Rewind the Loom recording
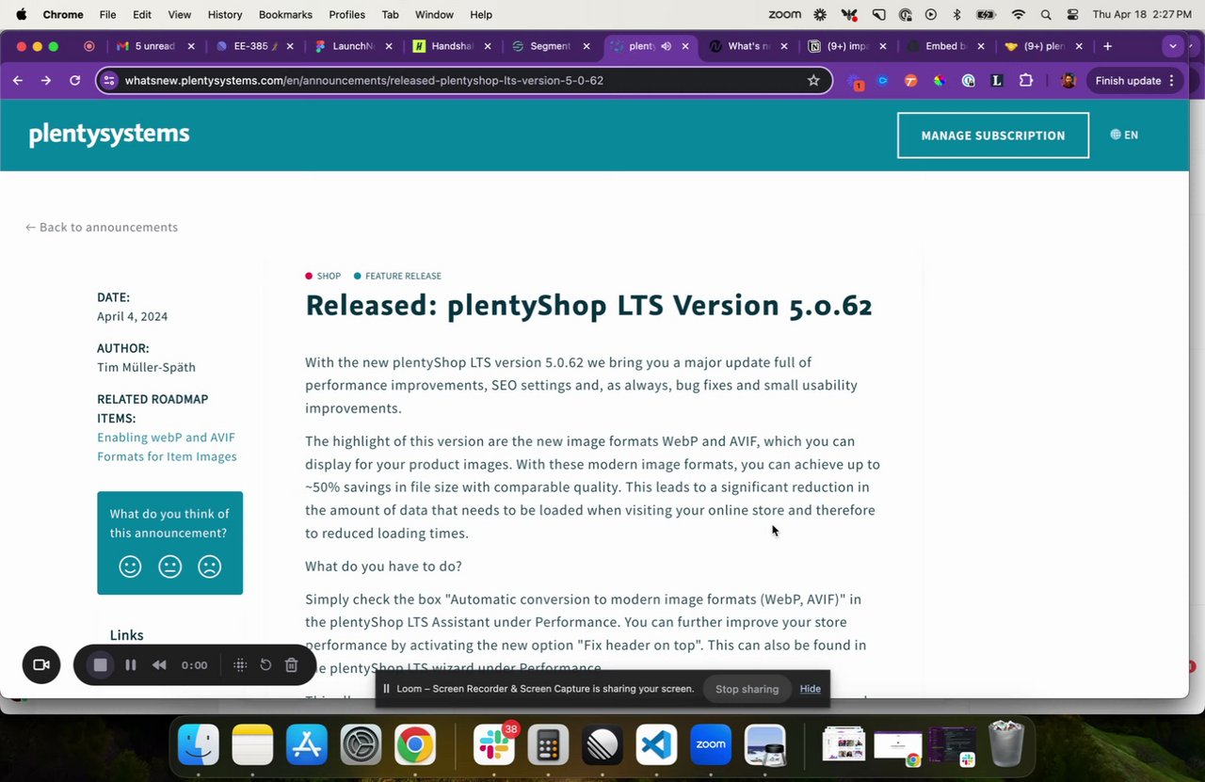 (x=159, y=665)
